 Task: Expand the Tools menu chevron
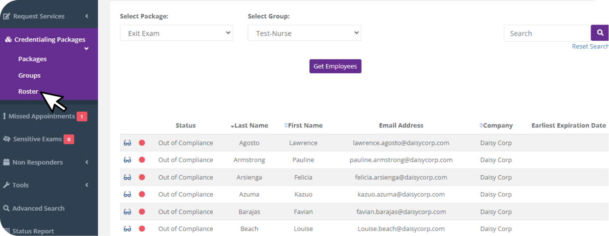click(87, 185)
